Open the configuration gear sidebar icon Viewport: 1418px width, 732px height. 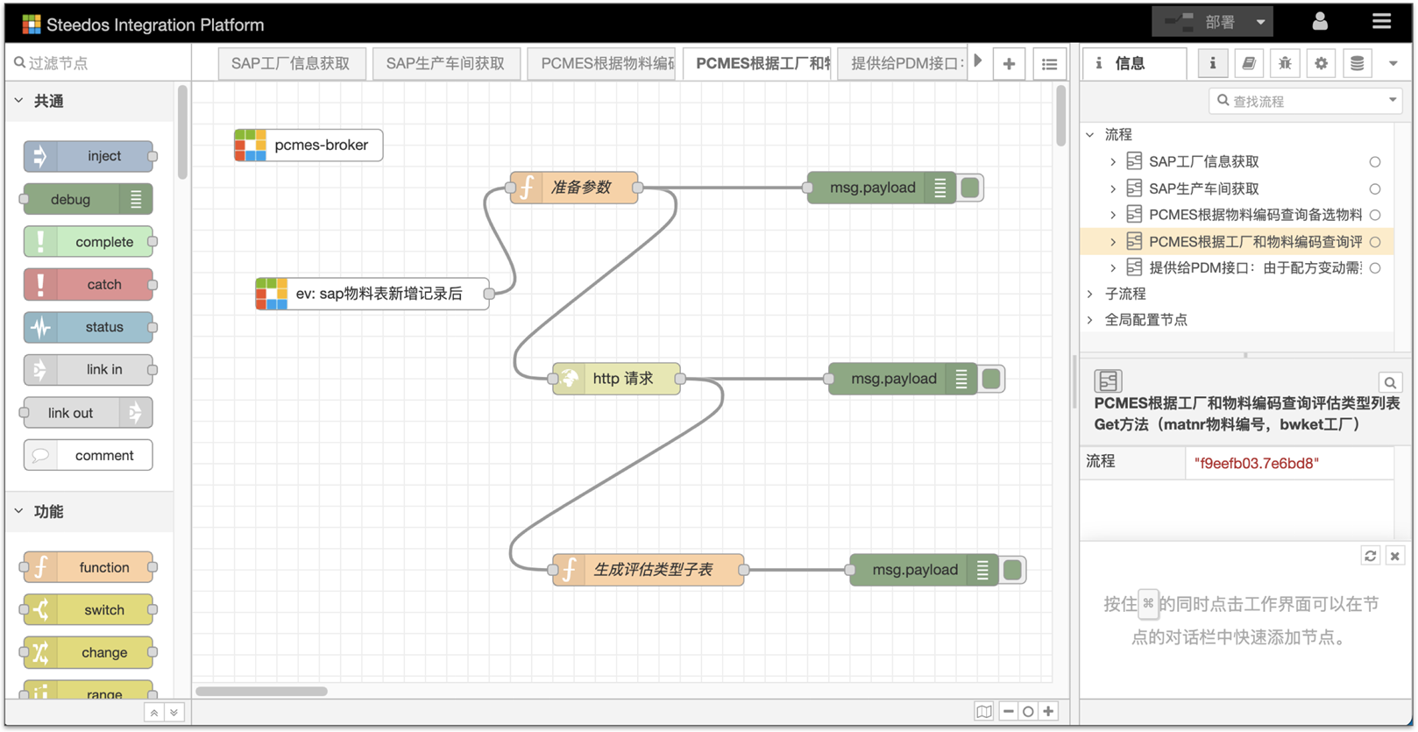(1321, 63)
